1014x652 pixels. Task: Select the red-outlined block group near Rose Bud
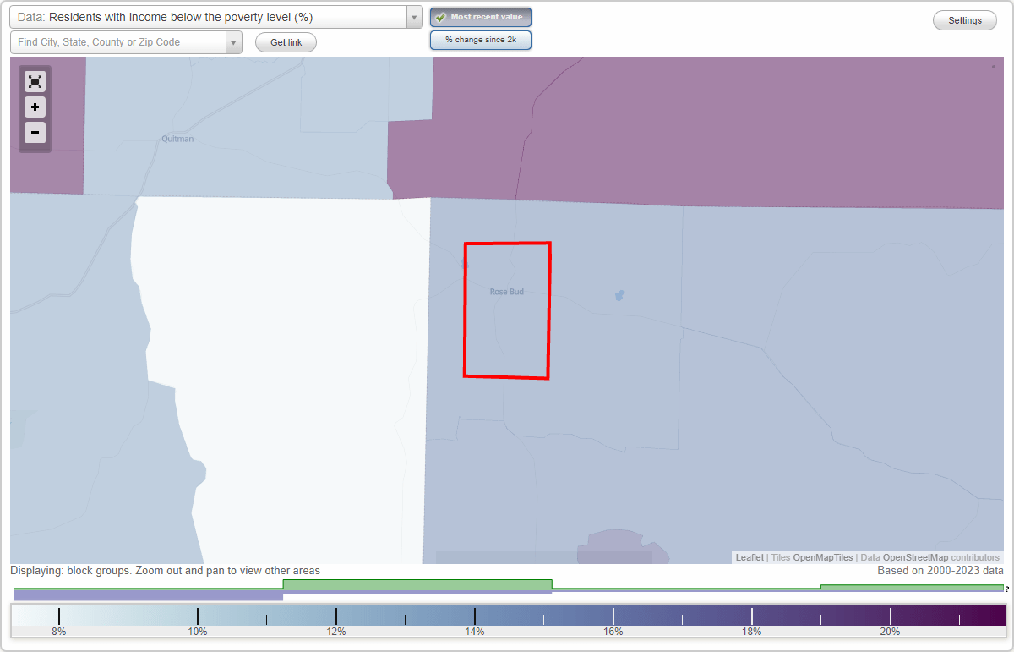[x=506, y=310]
